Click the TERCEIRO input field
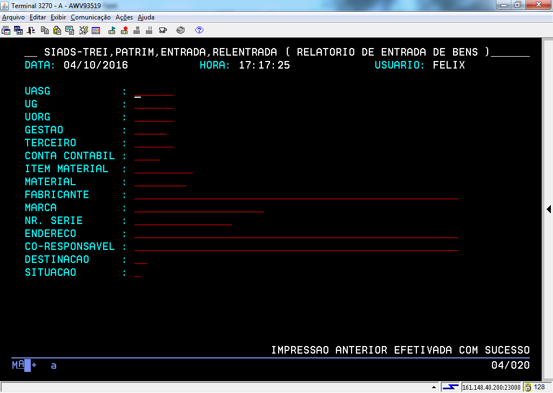Screen dimensions: 553x393 click(x=154, y=143)
